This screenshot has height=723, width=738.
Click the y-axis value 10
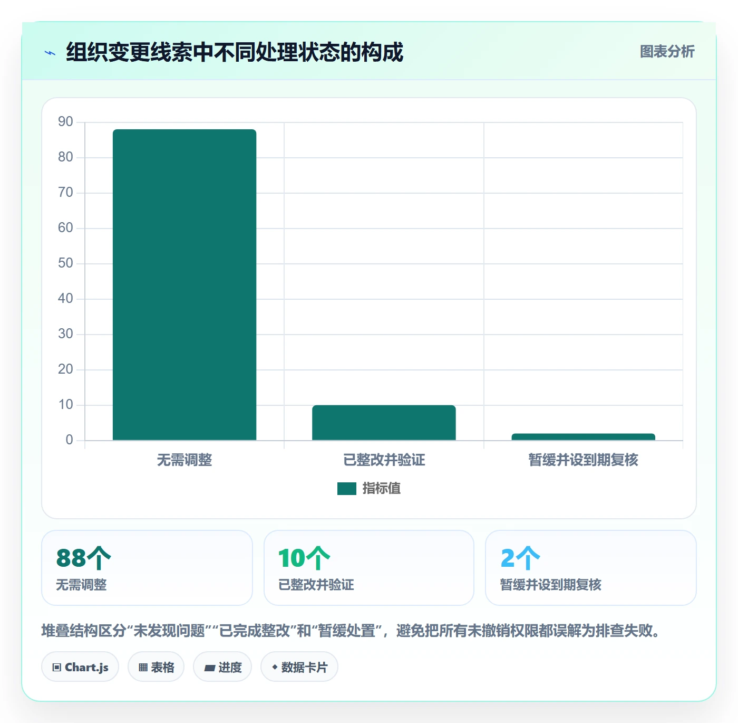(x=65, y=405)
